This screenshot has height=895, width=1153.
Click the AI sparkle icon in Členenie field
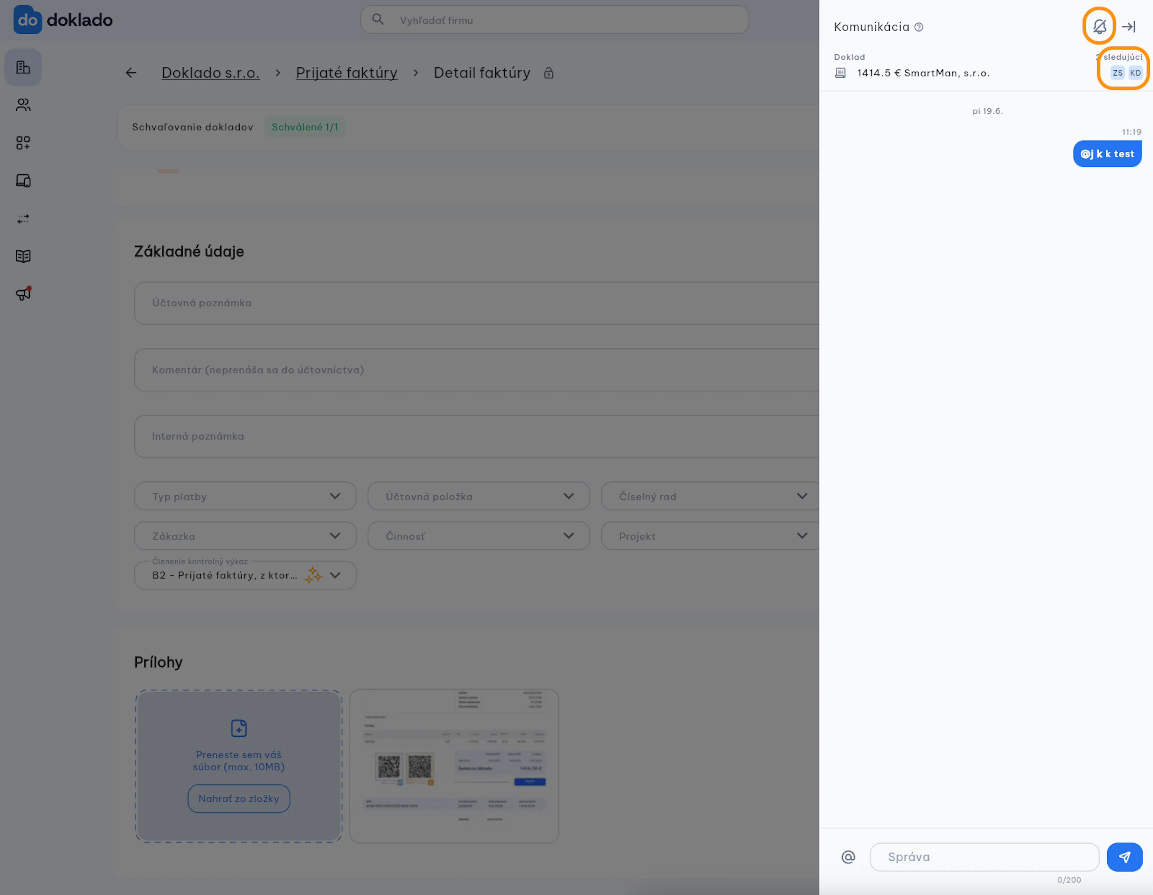[313, 575]
